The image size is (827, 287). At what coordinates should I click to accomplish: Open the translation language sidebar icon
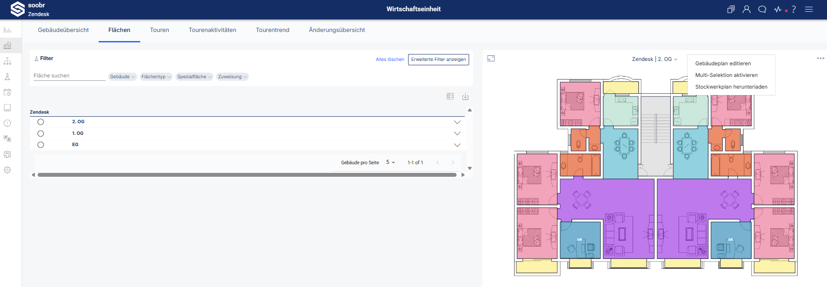click(7, 139)
